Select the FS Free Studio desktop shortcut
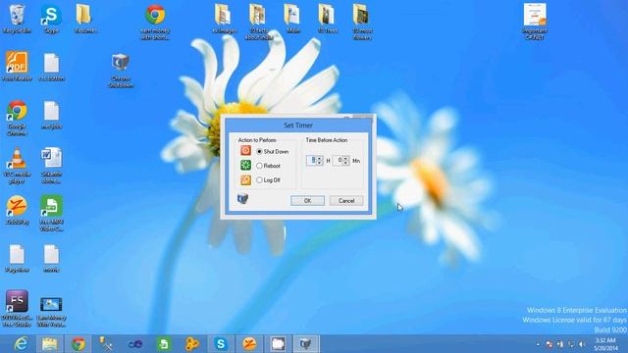 [17, 309]
